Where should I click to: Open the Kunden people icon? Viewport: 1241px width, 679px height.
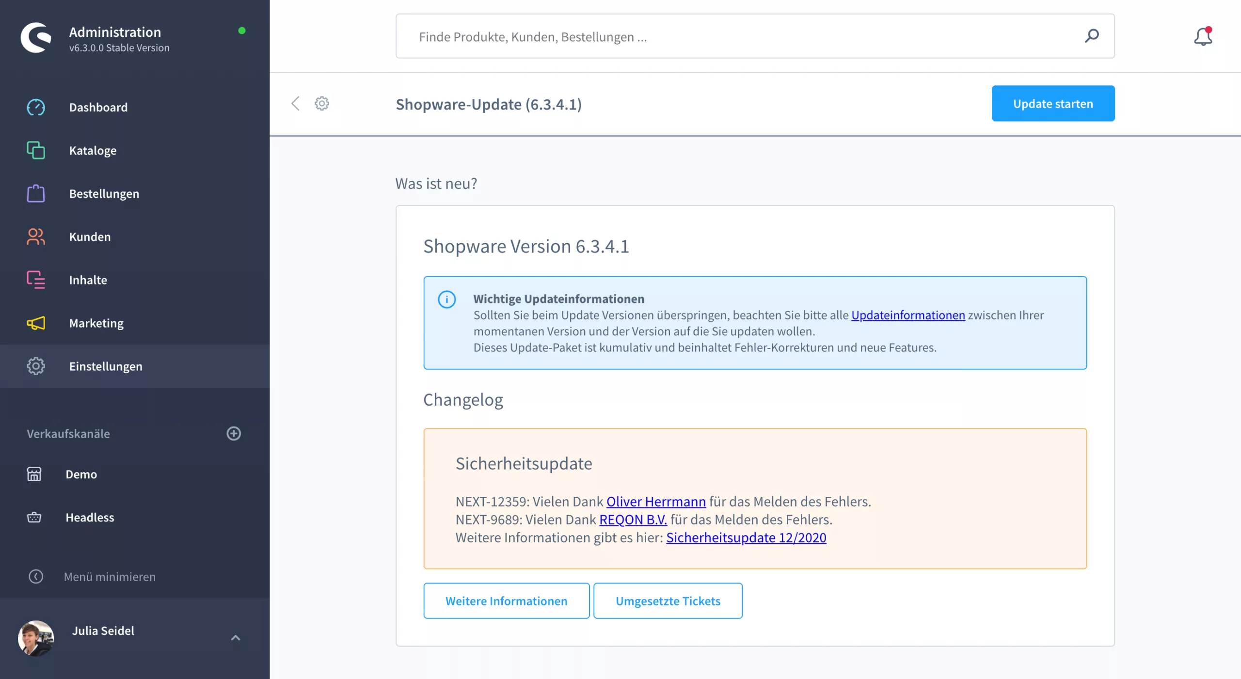coord(36,237)
